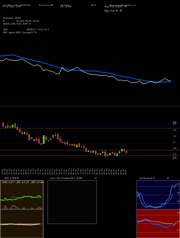The height and width of the screenshot is (238, 180).
Task: Click the "(MGR) 6.7, 41.2, 47.1" ADX values
Action: (37, 30)
